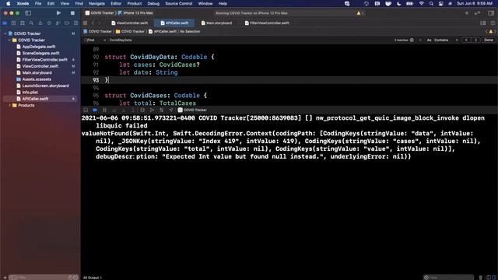Open the Debug menu
The width and height of the screenshot is (498, 280).
click(153, 3)
